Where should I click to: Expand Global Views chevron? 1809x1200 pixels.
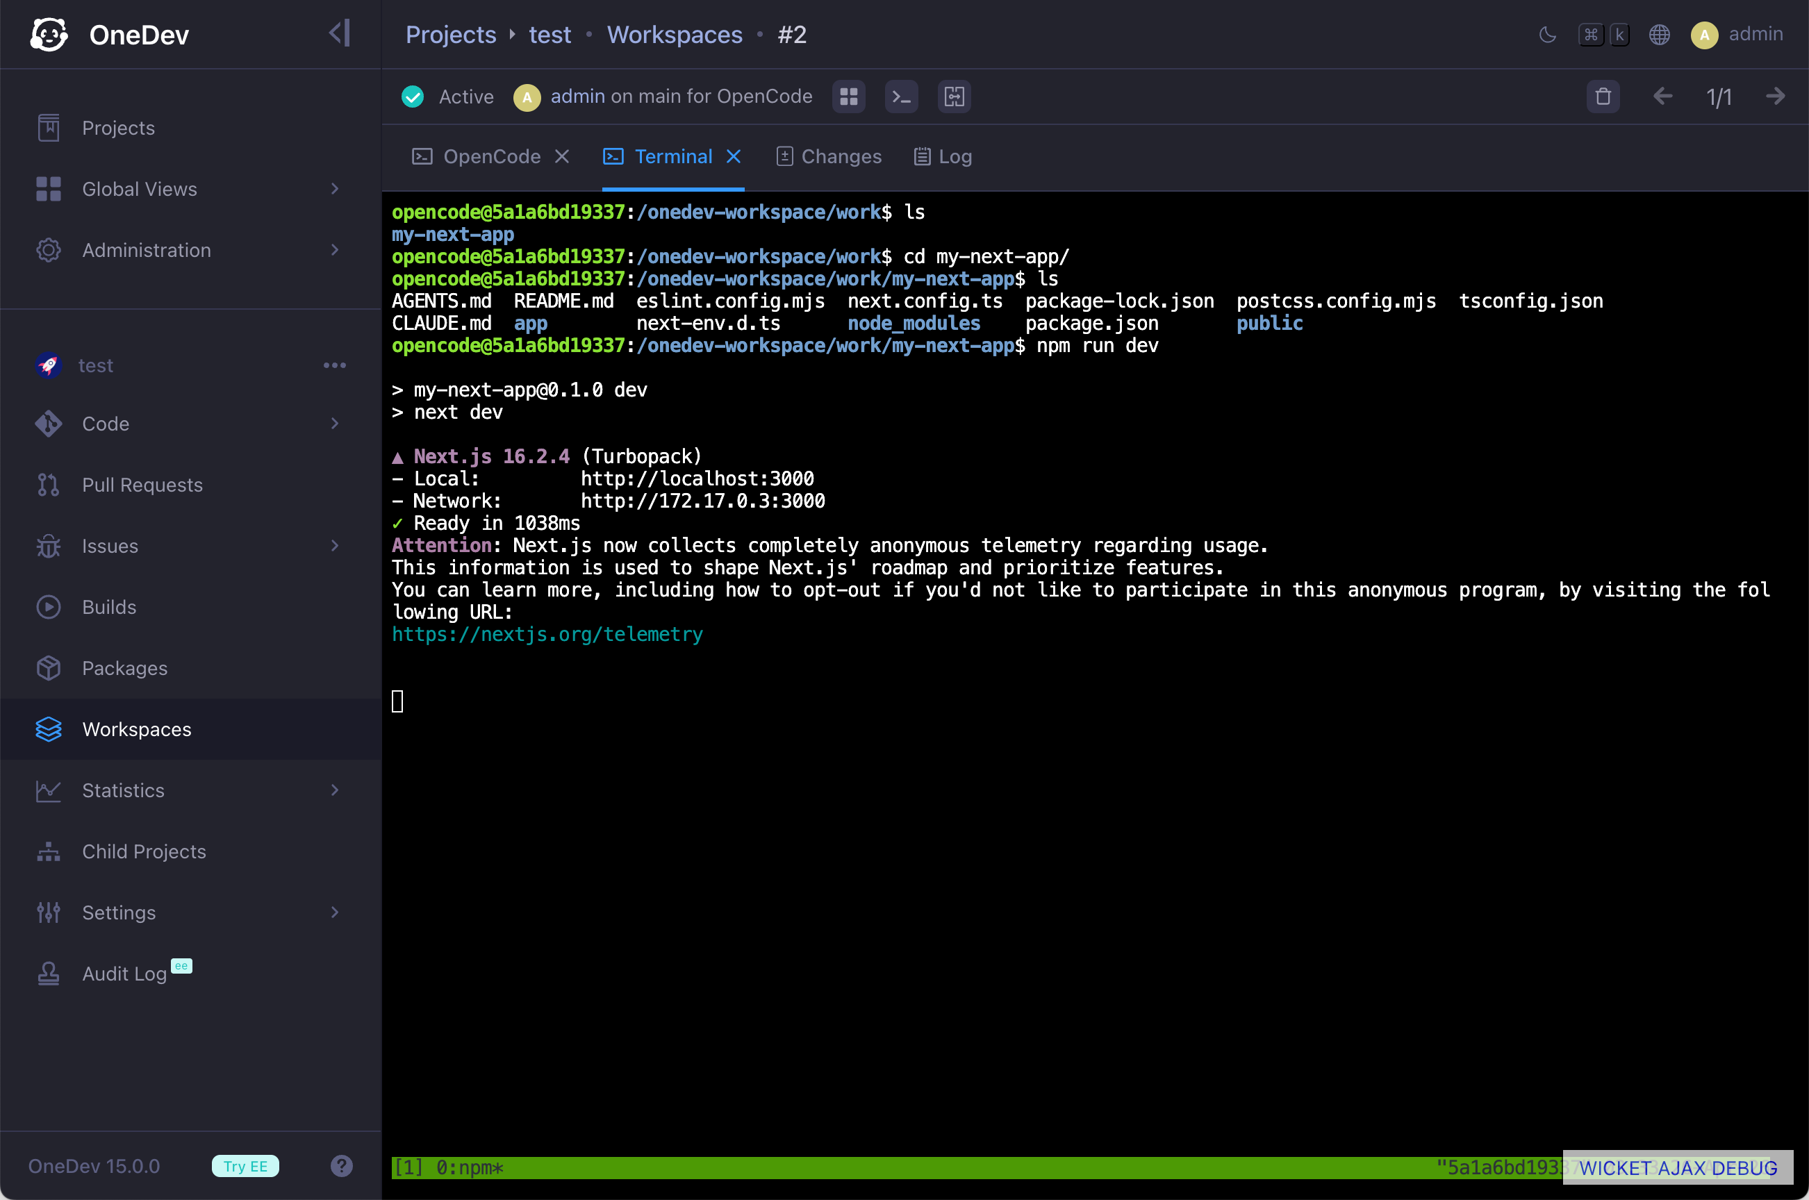tap(335, 189)
